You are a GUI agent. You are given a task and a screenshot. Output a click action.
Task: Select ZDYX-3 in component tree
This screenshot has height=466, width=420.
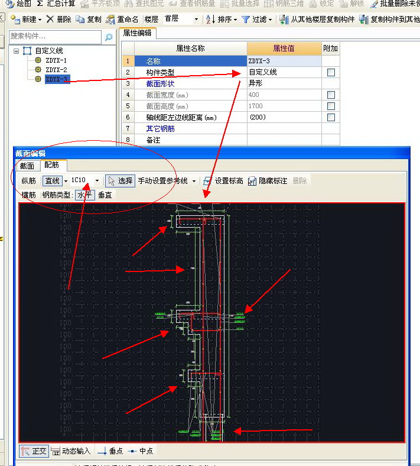(x=57, y=79)
